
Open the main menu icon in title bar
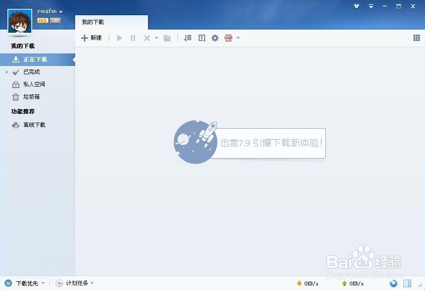click(371, 6)
